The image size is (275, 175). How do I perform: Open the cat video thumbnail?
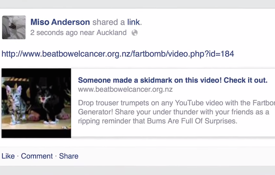click(x=36, y=103)
